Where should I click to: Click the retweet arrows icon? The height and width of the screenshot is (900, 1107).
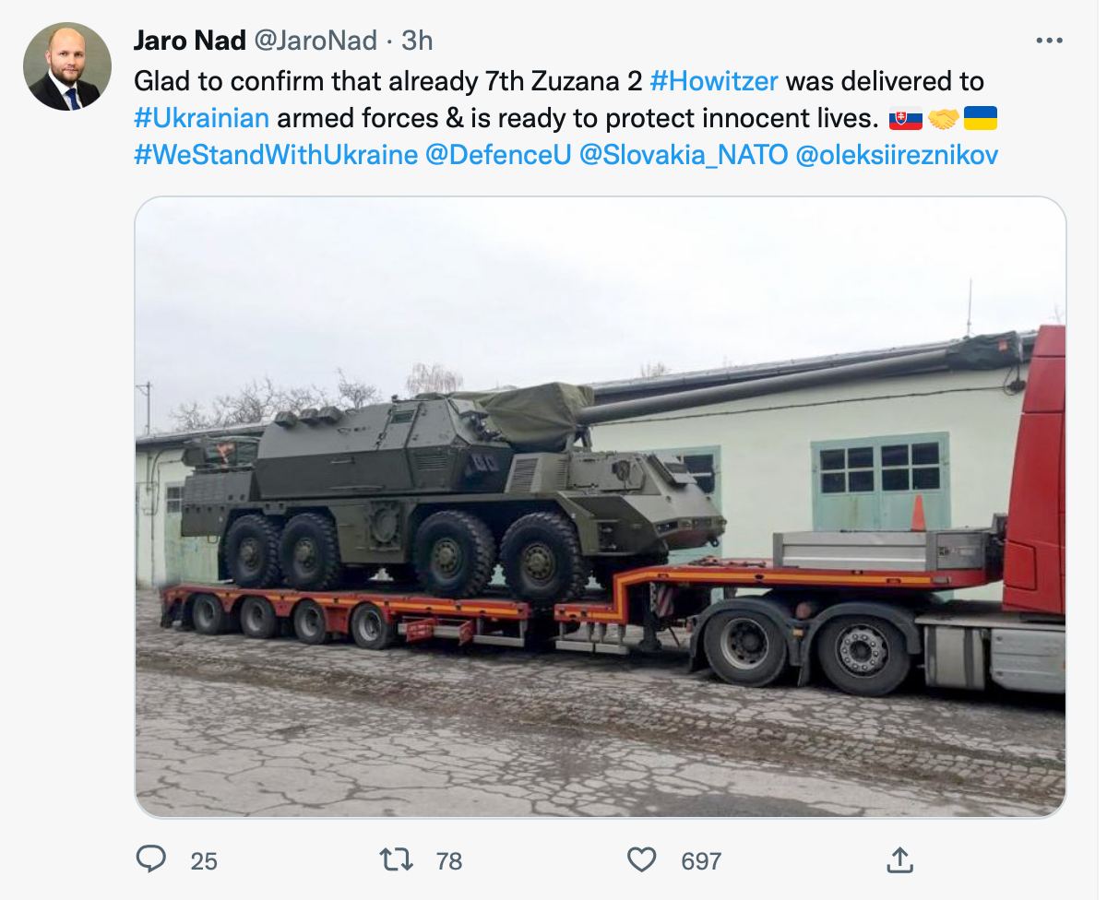pos(395,859)
